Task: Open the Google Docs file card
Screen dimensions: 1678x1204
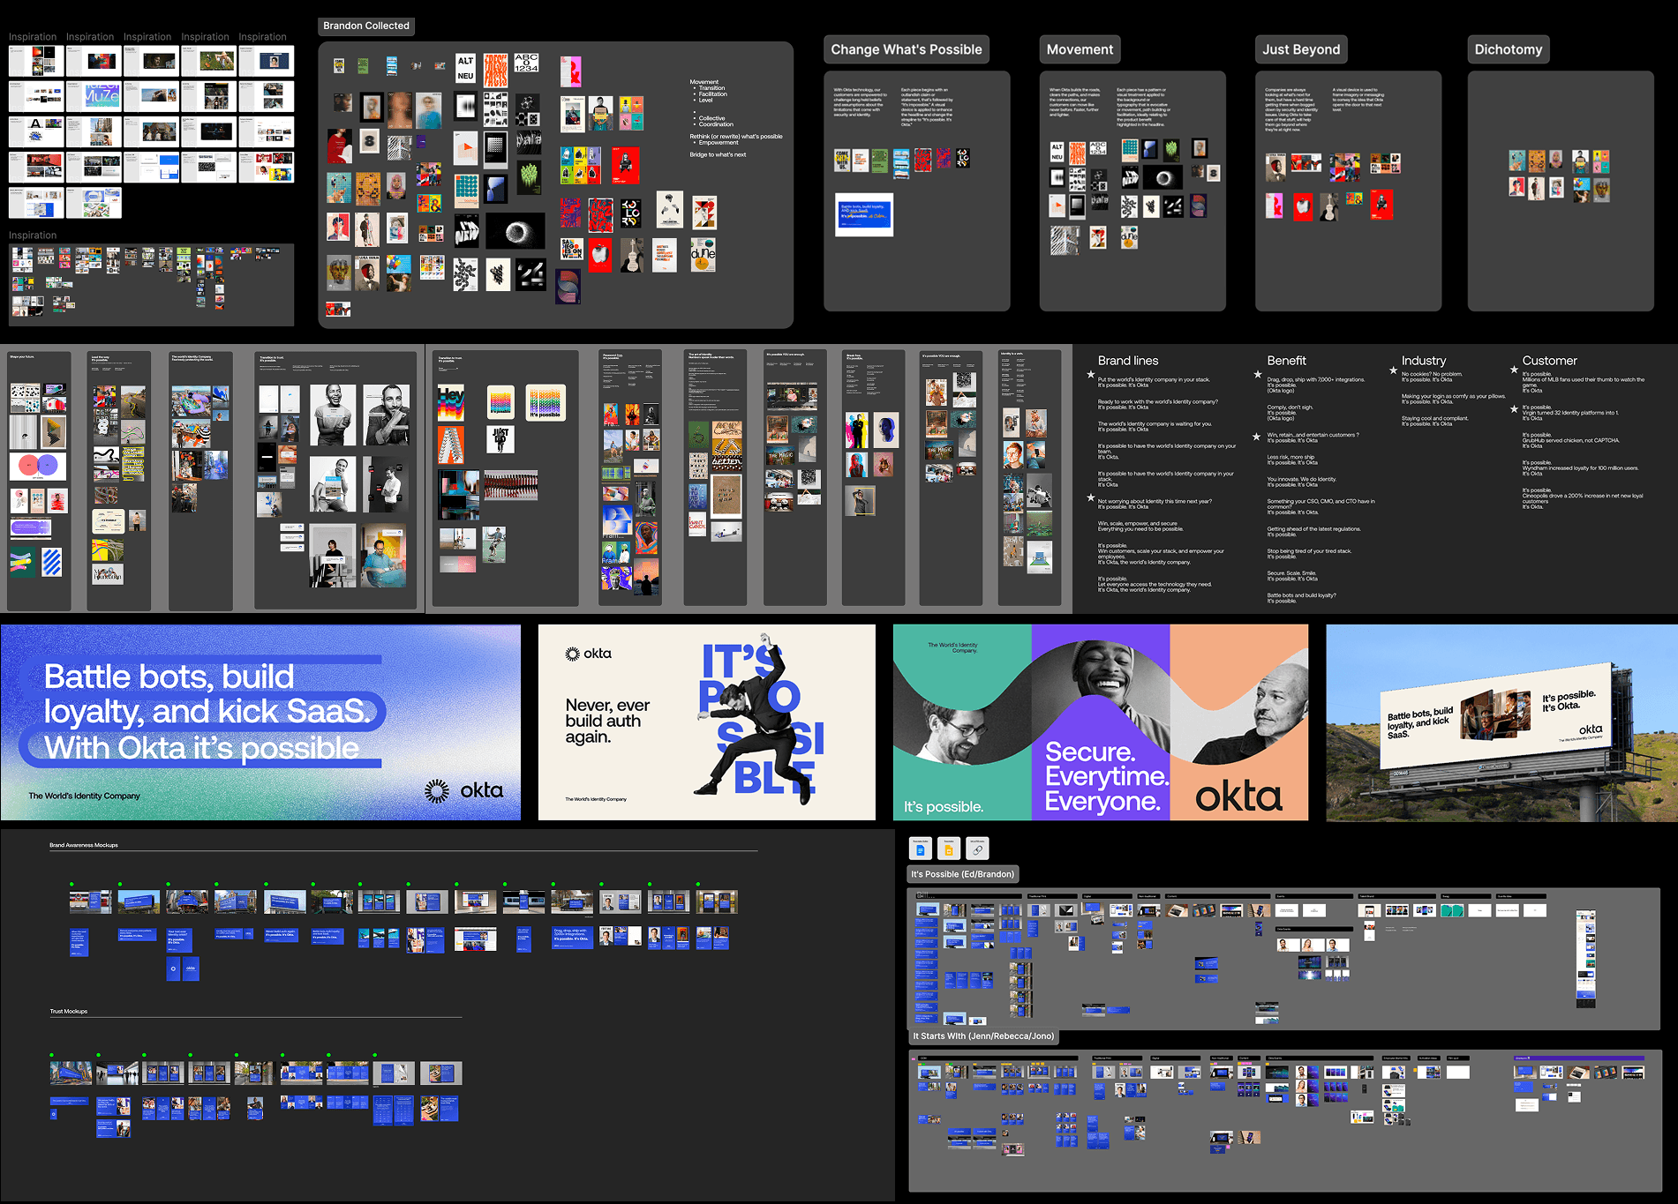Action: (x=921, y=849)
